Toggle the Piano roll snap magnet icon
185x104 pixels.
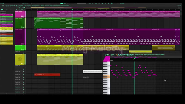108,55
